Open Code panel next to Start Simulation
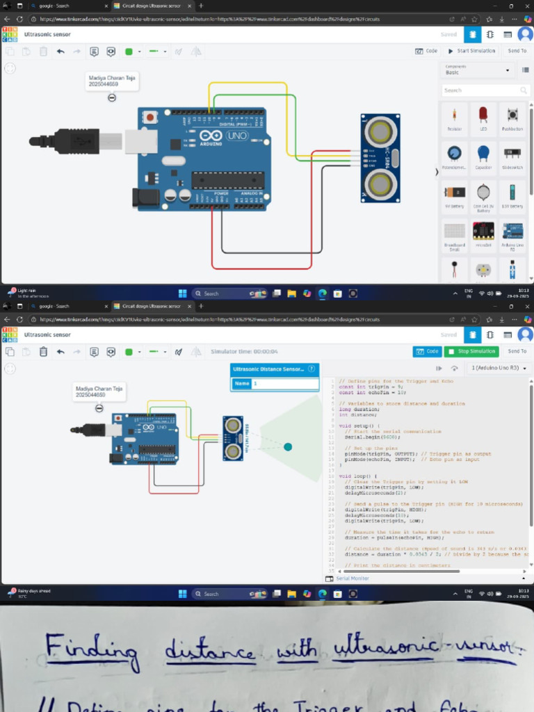The width and height of the screenshot is (534, 712). pos(426,51)
